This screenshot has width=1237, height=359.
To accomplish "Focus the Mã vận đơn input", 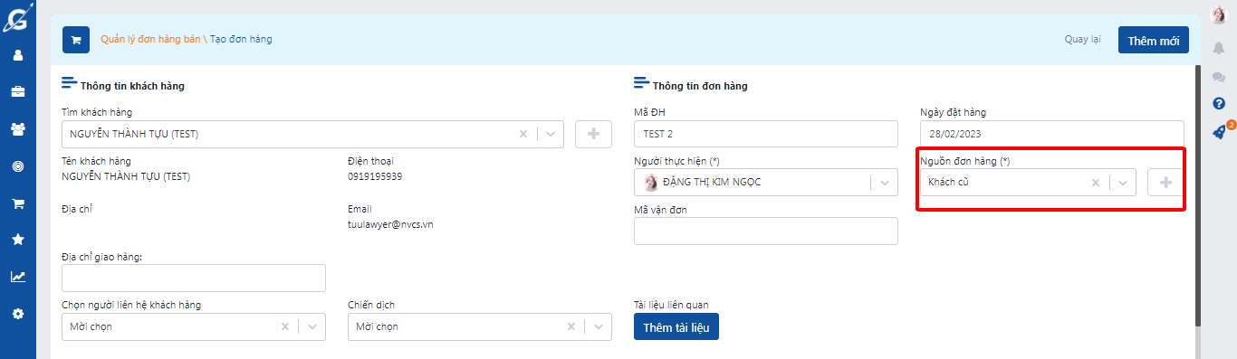I will (x=766, y=231).
